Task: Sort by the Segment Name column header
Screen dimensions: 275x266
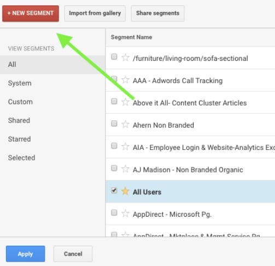Action: (x=131, y=37)
